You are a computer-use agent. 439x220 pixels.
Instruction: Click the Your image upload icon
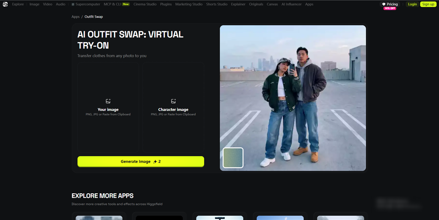pyautogui.click(x=108, y=101)
